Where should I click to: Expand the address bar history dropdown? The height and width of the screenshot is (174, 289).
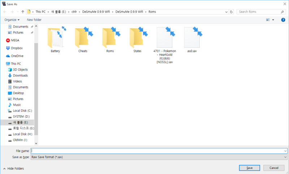tap(227, 12)
